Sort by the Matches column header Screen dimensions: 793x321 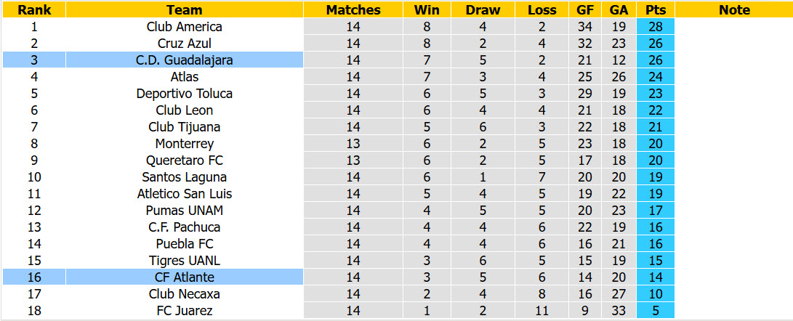click(353, 9)
